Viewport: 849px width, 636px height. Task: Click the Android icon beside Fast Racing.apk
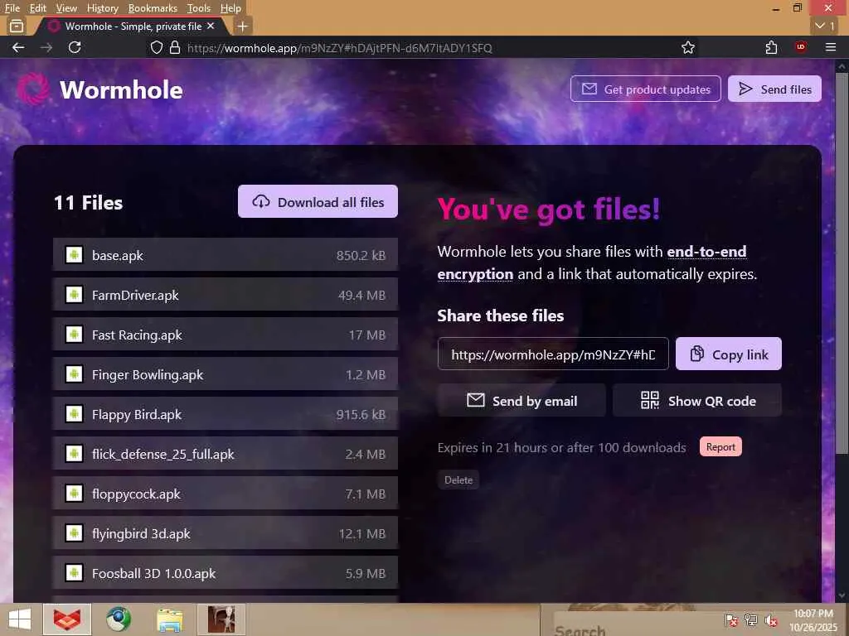(x=74, y=335)
